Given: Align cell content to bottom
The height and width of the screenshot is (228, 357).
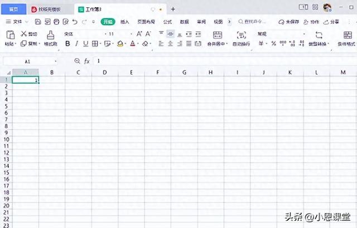Looking at the screenshot, I should point(180,34).
